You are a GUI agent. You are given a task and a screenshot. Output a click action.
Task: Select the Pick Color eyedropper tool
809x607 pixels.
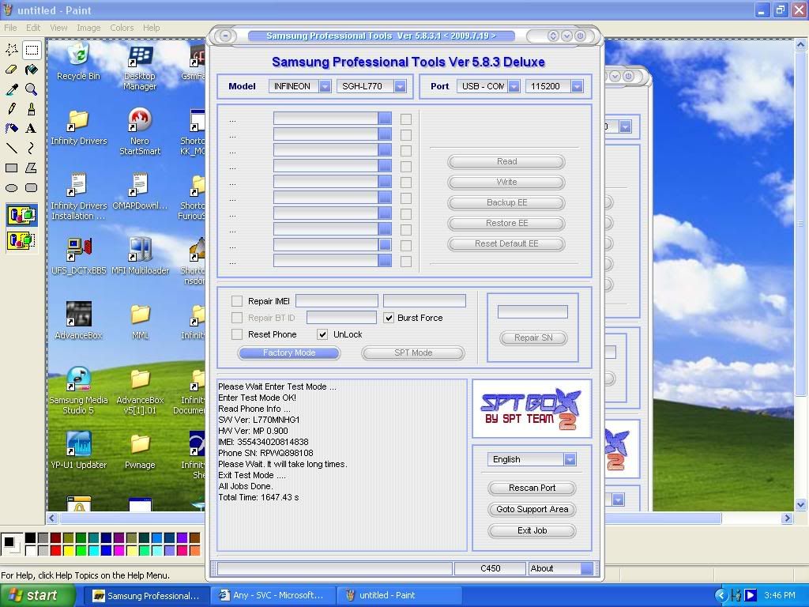(x=12, y=89)
